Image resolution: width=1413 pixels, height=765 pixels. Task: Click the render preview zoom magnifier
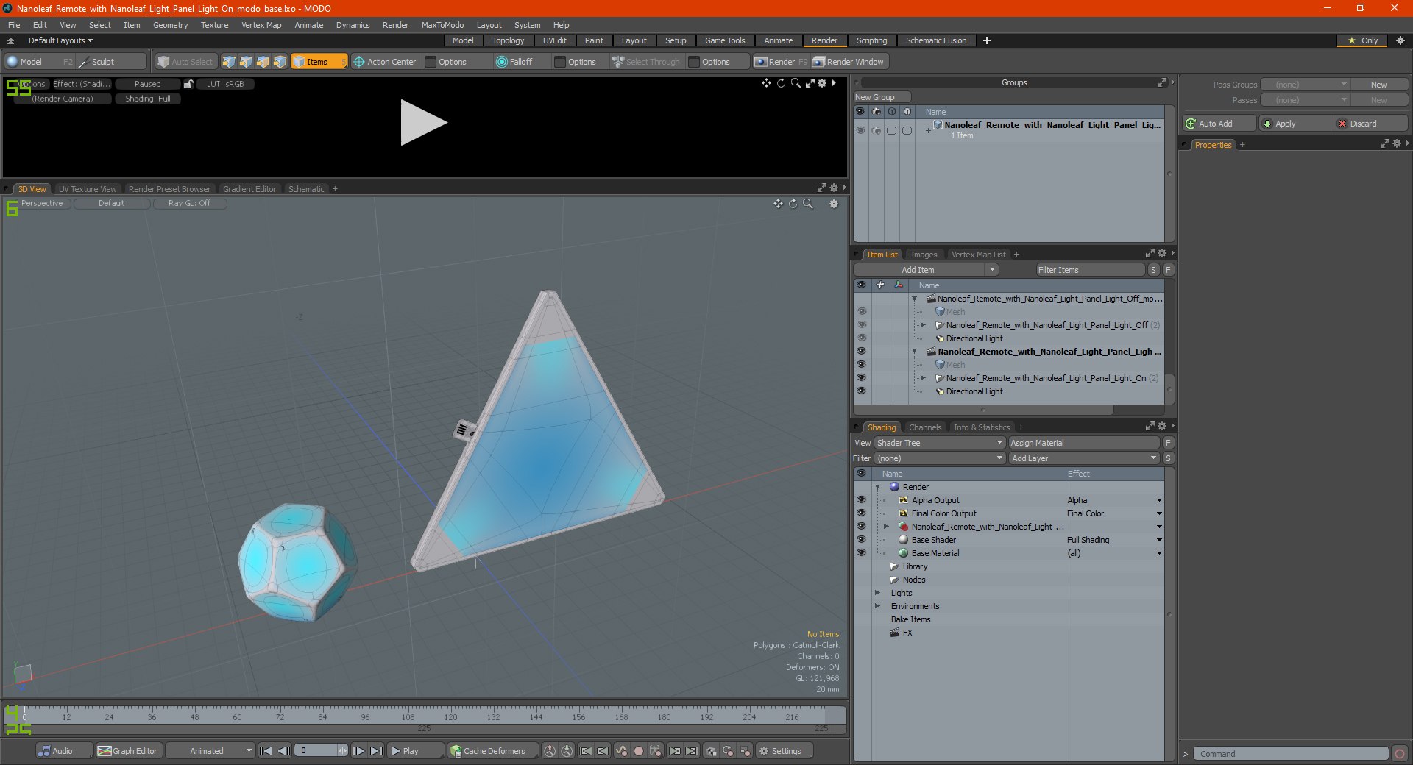coord(796,83)
